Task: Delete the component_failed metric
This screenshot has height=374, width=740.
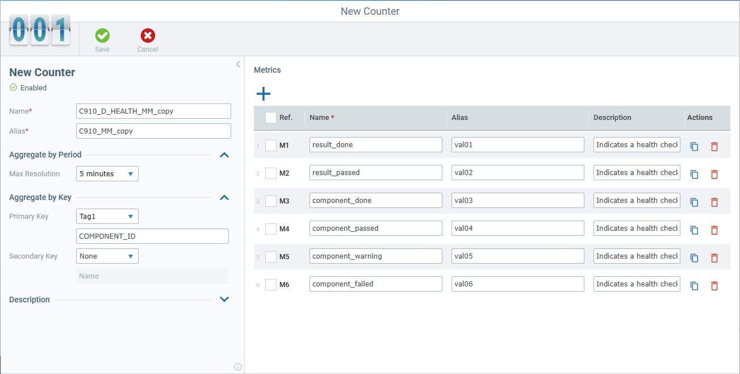Action: coord(714,285)
